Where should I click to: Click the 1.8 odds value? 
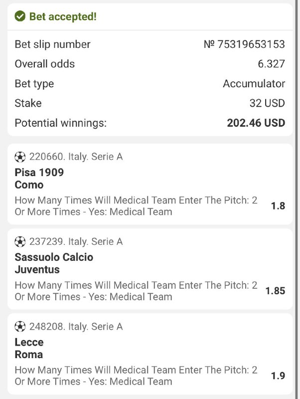tap(278, 205)
